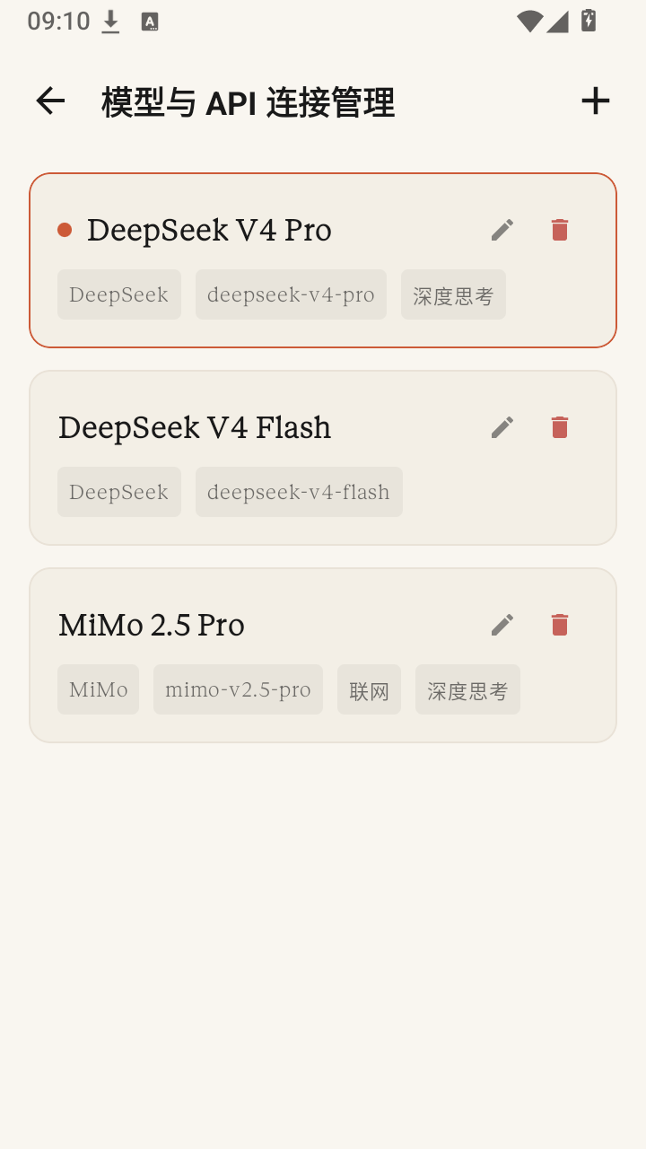Tap the 联网 tag on MiMo card

tap(369, 689)
